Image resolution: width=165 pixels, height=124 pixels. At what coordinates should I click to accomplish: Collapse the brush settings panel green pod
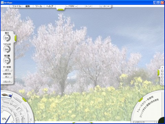coord(15,38)
